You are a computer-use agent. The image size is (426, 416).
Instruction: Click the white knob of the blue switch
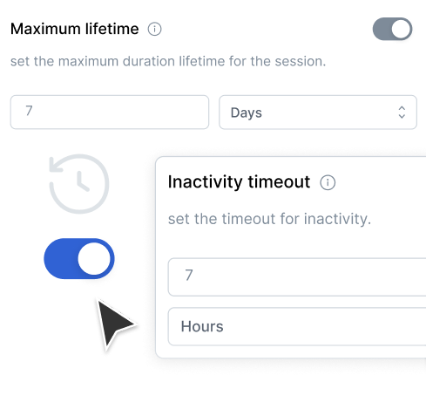coord(94,259)
